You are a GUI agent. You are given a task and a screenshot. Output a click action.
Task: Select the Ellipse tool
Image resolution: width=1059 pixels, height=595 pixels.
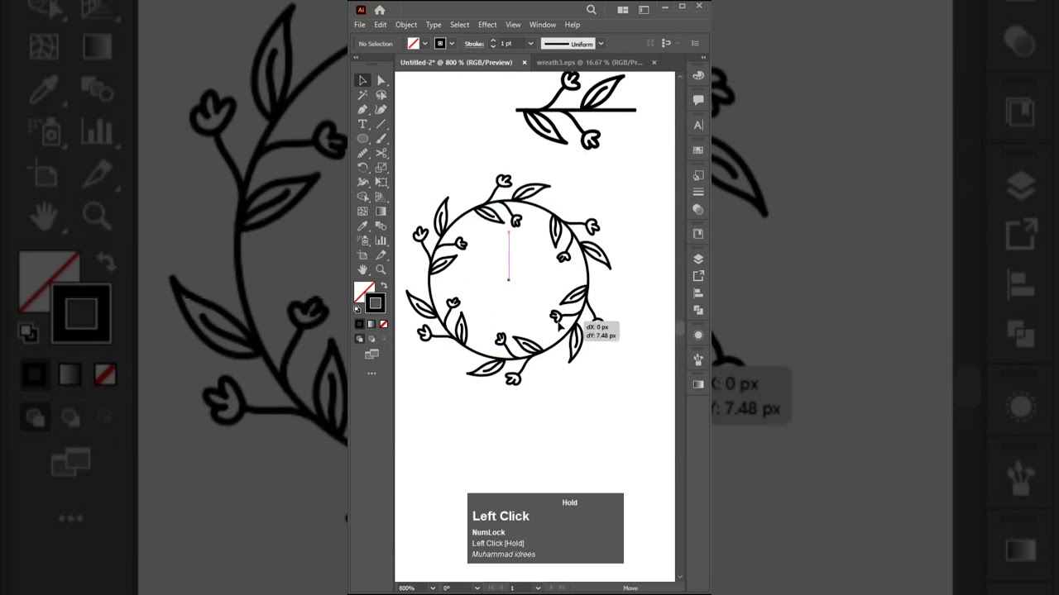click(x=362, y=139)
